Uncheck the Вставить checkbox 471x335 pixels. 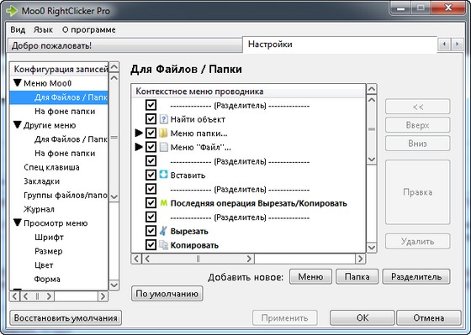[x=151, y=175]
